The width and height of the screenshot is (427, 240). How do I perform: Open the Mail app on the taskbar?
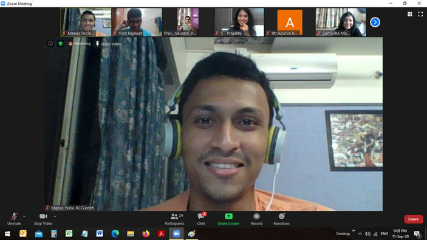pyautogui.click(x=38, y=234)
